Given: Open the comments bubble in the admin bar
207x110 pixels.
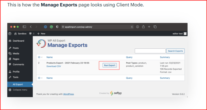Looking at the screenshot, I should click(x=32, y=34).
